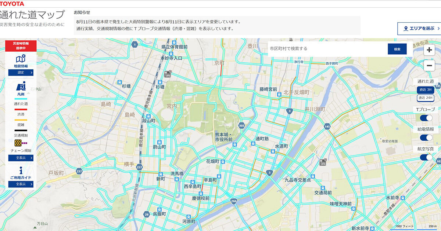Click the 地図情報 map settings icon
Image resolution: width=441 pixels, height=231 pixels.
coord(21,59)
